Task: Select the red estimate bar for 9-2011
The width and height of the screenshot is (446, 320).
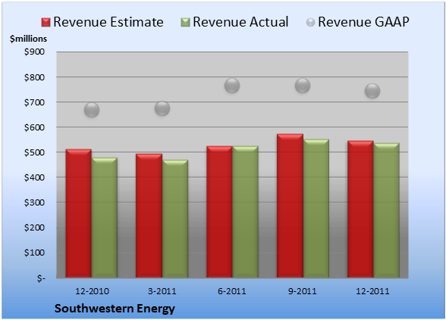Action: [x=290, y=205]
